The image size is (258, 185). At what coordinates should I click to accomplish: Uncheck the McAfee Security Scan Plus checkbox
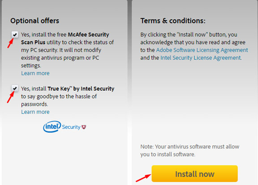coord(15,35)
